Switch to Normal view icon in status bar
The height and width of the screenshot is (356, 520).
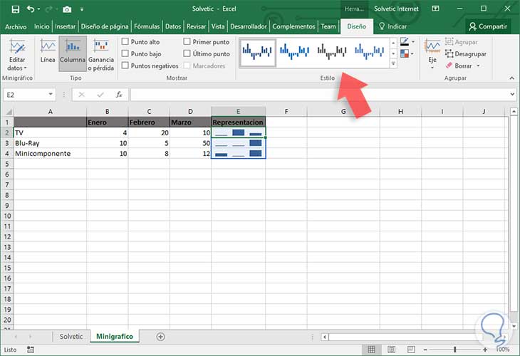coord(371,350)
